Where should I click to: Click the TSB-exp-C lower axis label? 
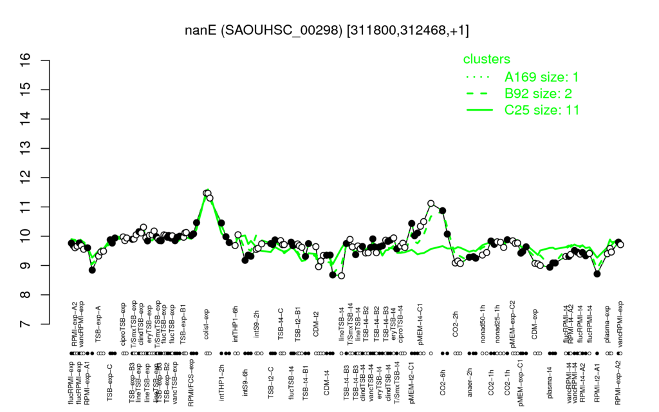coord(109,382)
